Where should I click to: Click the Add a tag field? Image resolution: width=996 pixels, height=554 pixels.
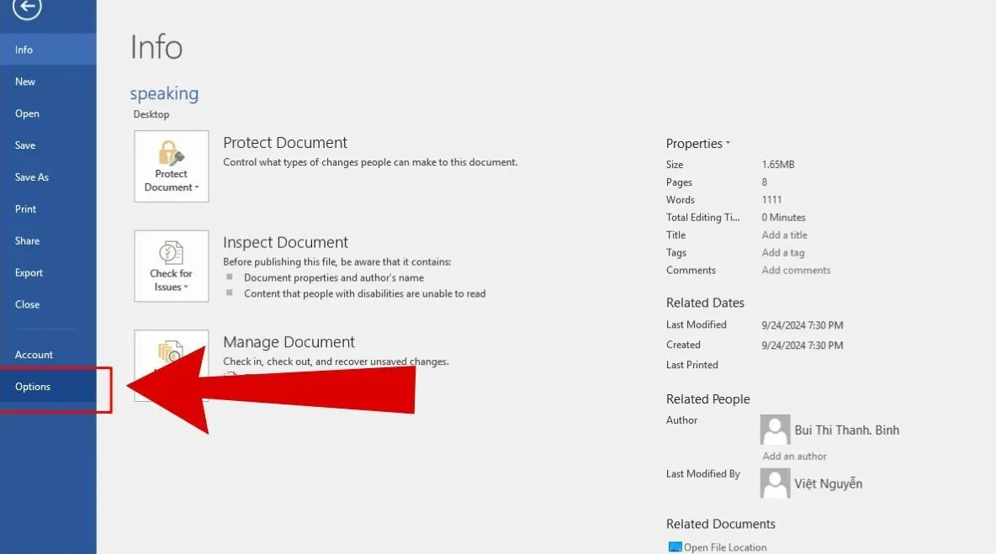pyautogui.click(x=783, y=252)
